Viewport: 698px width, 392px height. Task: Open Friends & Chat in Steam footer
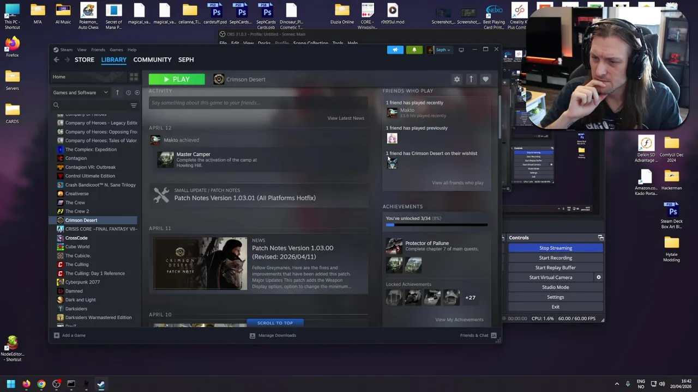(478, 335)
